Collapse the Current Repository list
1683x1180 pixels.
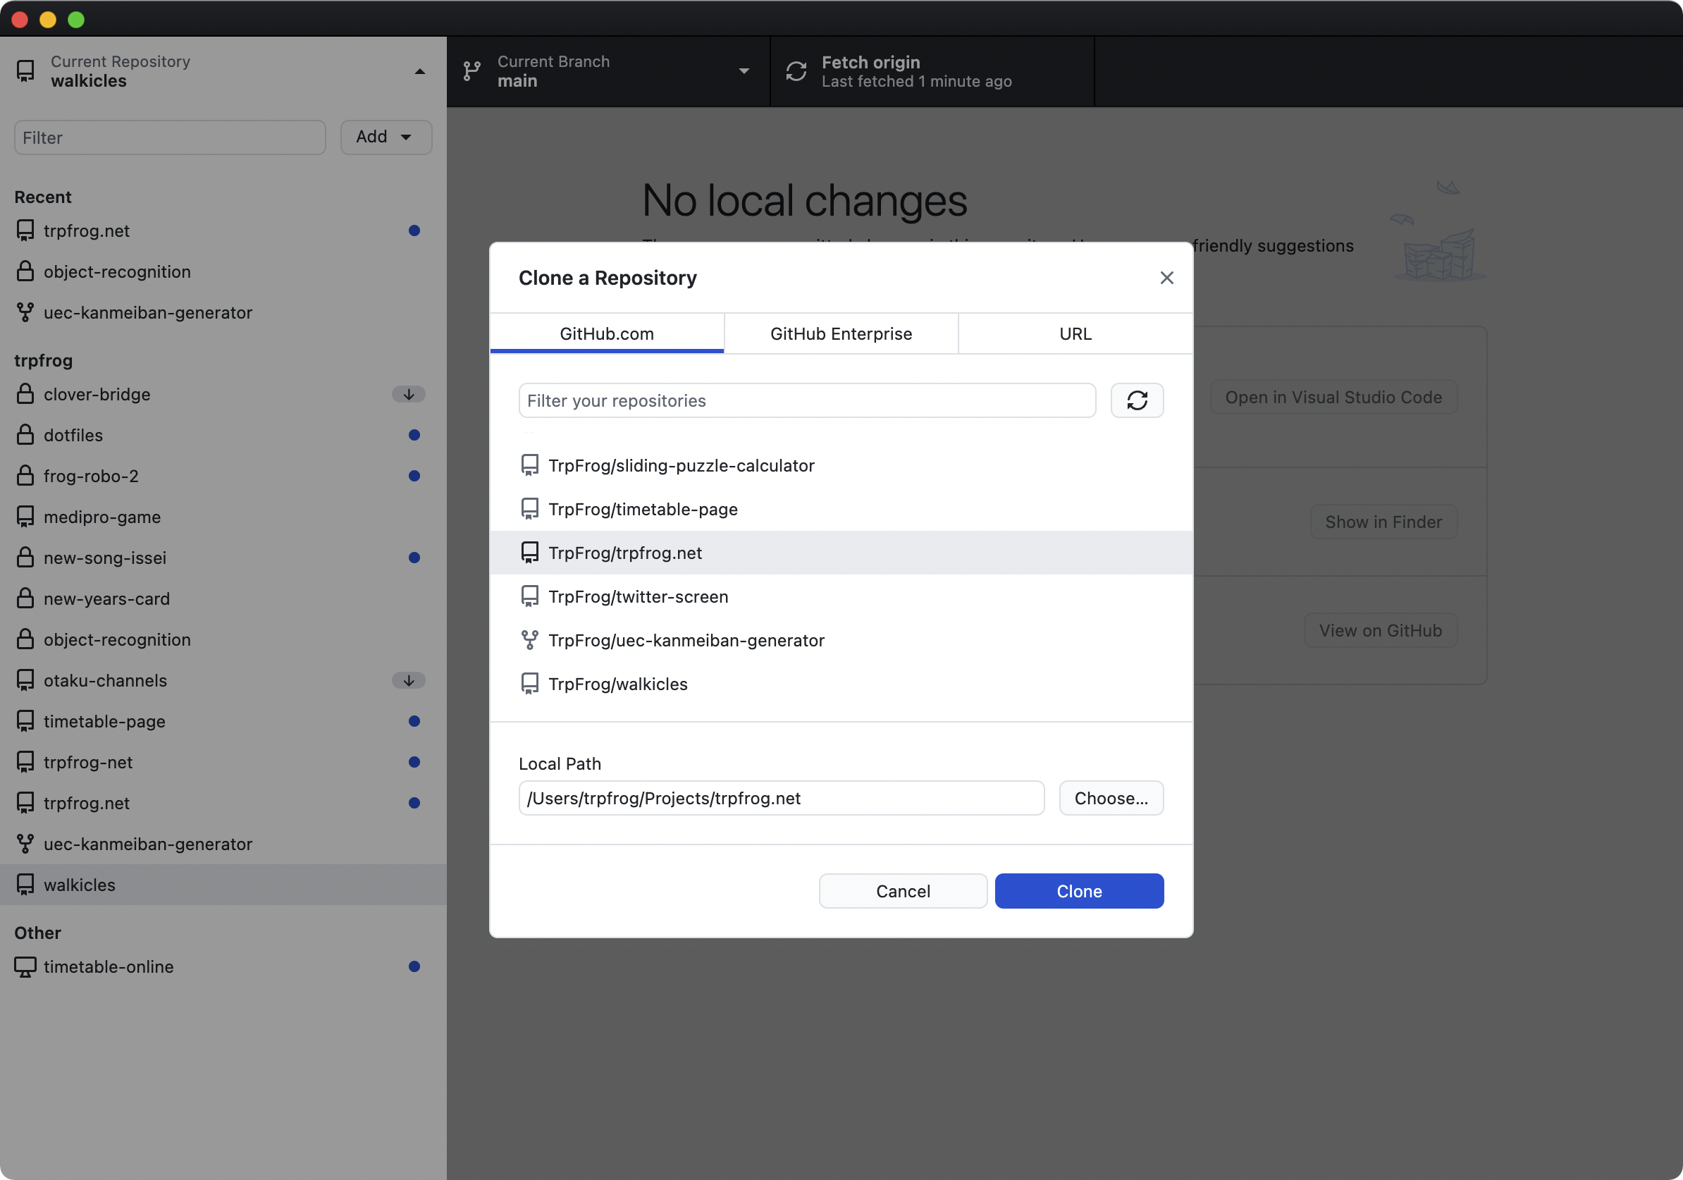(419, 71)
